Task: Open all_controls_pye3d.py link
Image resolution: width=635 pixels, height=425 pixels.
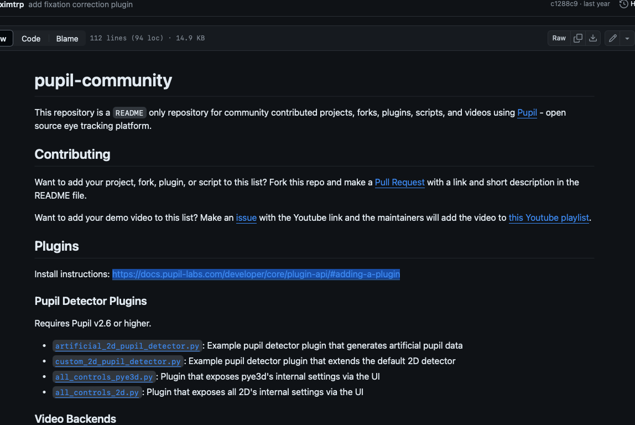Action: click(x=103, y=377)
